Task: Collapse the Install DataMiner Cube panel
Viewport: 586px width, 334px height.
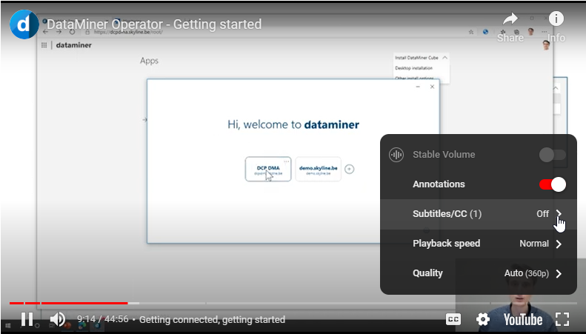Action: [x=445, y=58]
